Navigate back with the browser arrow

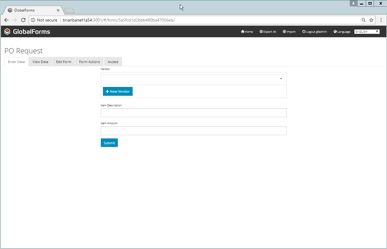[6, 20]
